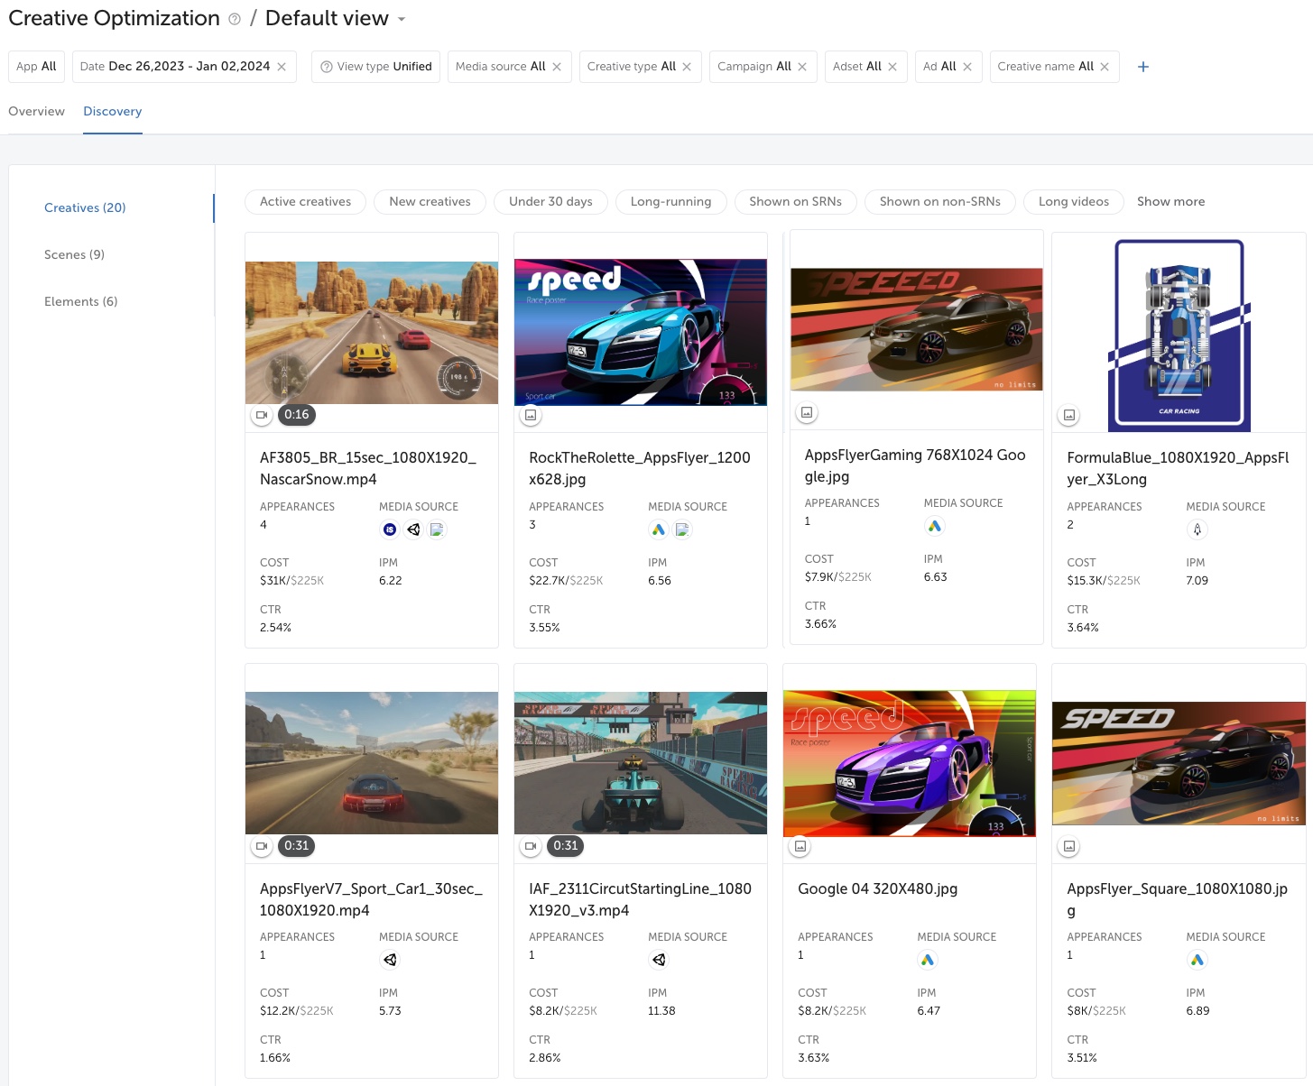Screen dimensions: 1313x1086
Task: Open the App All filter dropdown
Action: coord(36,67)
